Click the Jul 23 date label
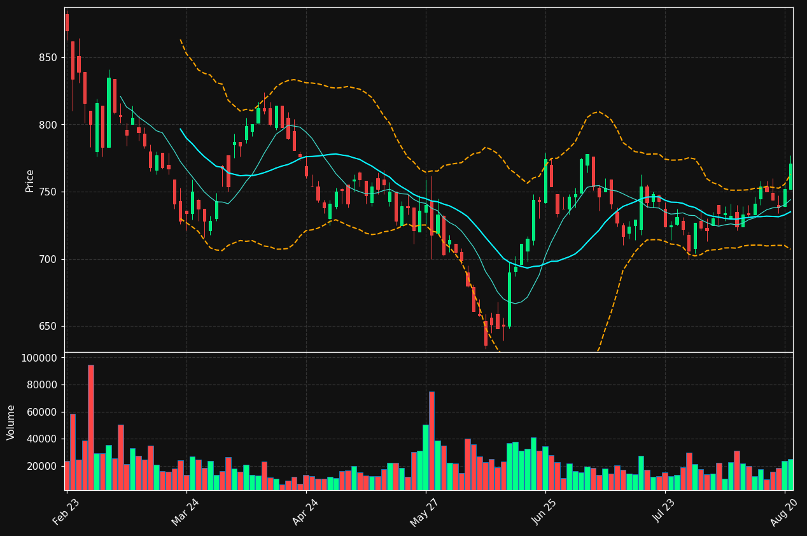The image size is (807, 536). (x=665, y=512)
